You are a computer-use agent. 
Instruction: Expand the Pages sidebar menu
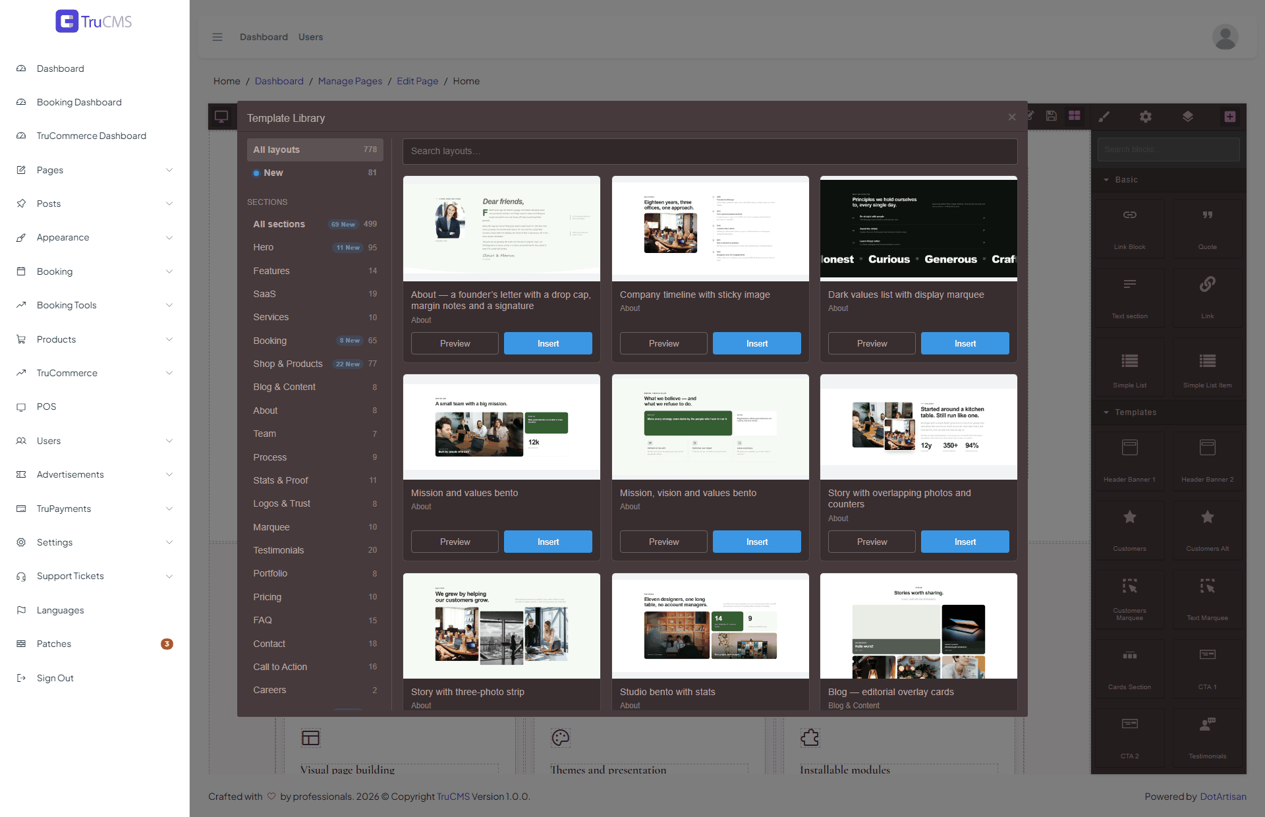95,170
